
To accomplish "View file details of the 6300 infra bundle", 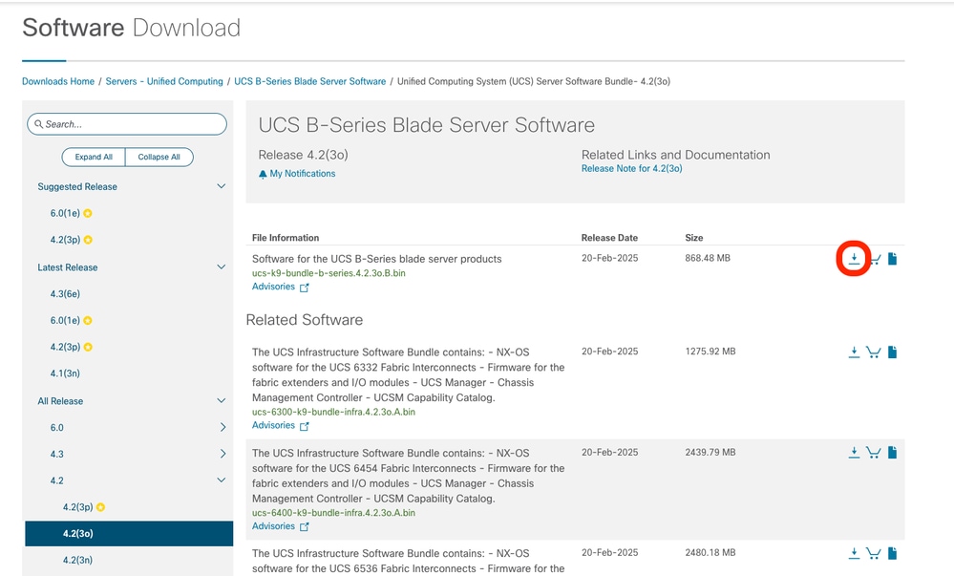I will tap(892, 352).
